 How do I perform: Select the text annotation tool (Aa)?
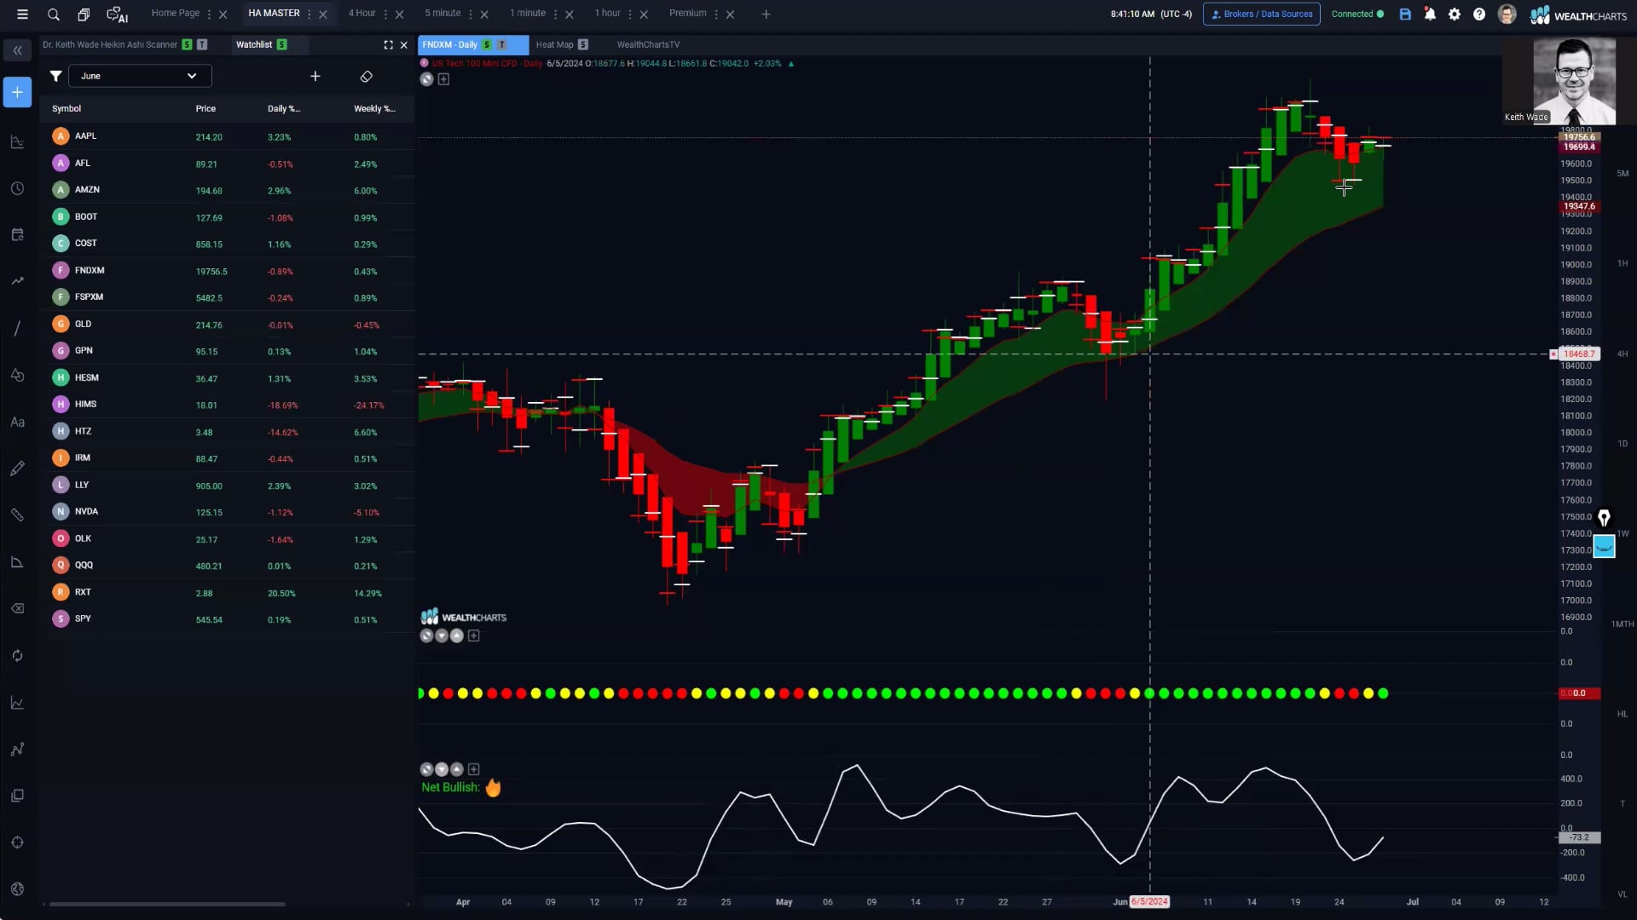17,422
